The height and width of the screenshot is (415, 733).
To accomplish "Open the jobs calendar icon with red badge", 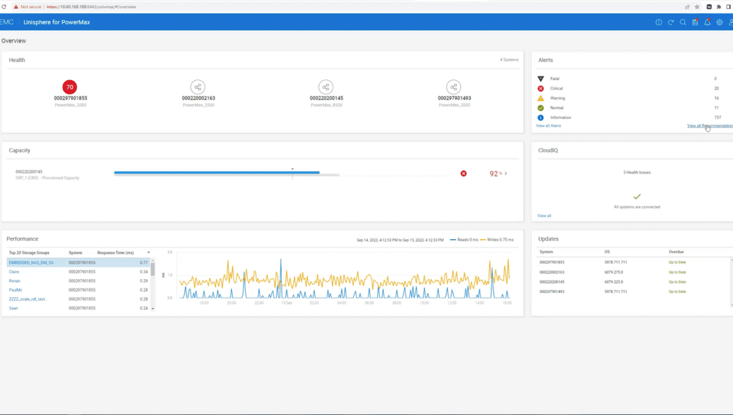I will point(695,23).
